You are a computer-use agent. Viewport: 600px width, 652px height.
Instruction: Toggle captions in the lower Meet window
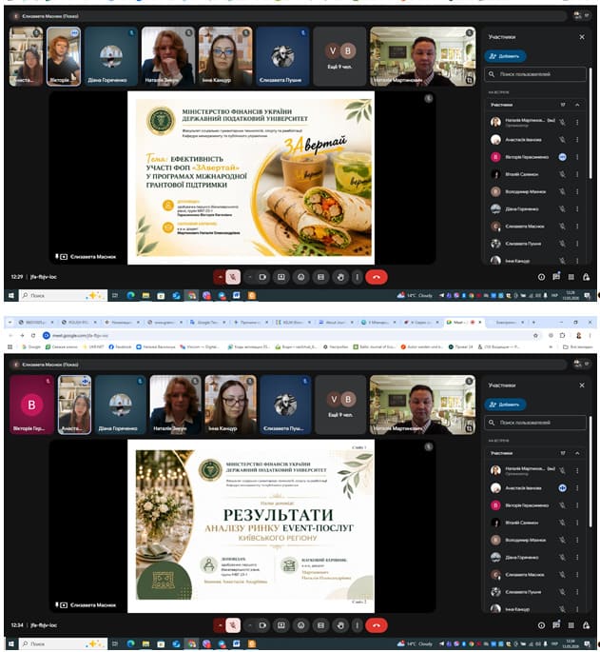coord(320,625)
